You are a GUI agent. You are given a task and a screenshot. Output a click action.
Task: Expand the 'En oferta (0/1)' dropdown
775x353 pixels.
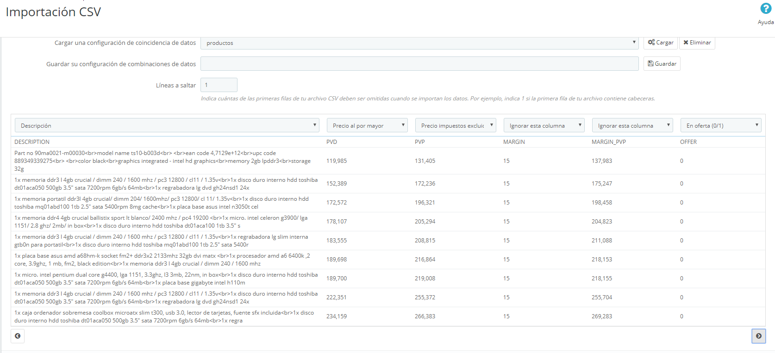point(721,125)
